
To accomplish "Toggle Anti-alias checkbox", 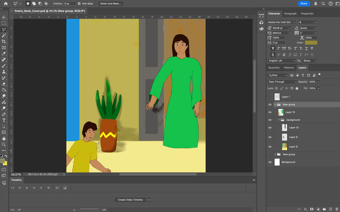I will coord(79,3).
